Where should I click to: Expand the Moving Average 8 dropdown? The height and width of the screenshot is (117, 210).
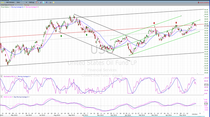tap(38, 7)
